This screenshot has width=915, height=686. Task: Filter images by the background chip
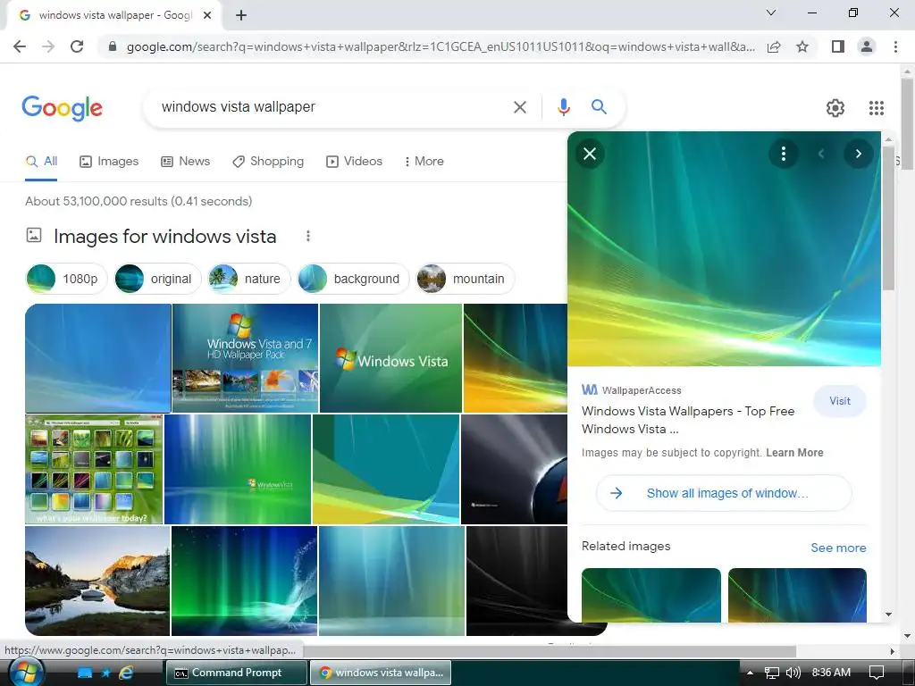[354, 279]
